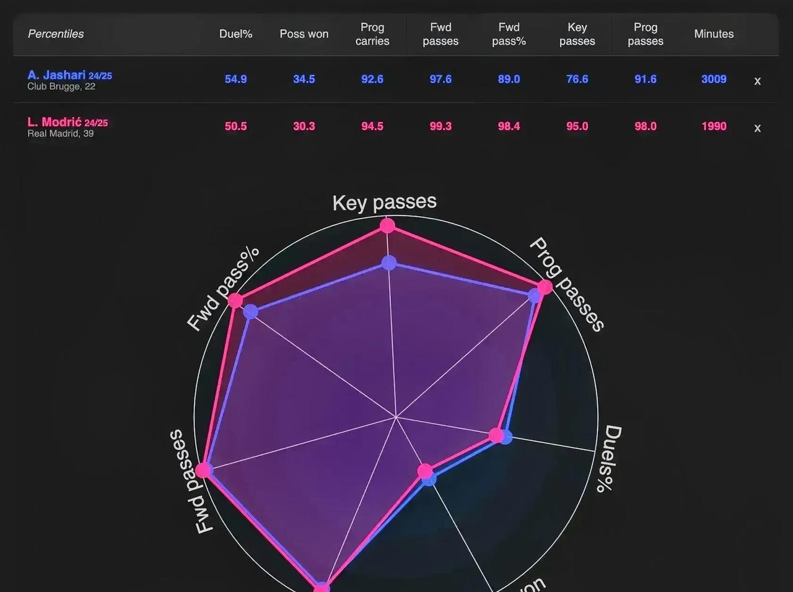Image resolution: width=793 pixels, height=592 pixels.
Task: Click the Minutes column header
Action: pos(714,34)
